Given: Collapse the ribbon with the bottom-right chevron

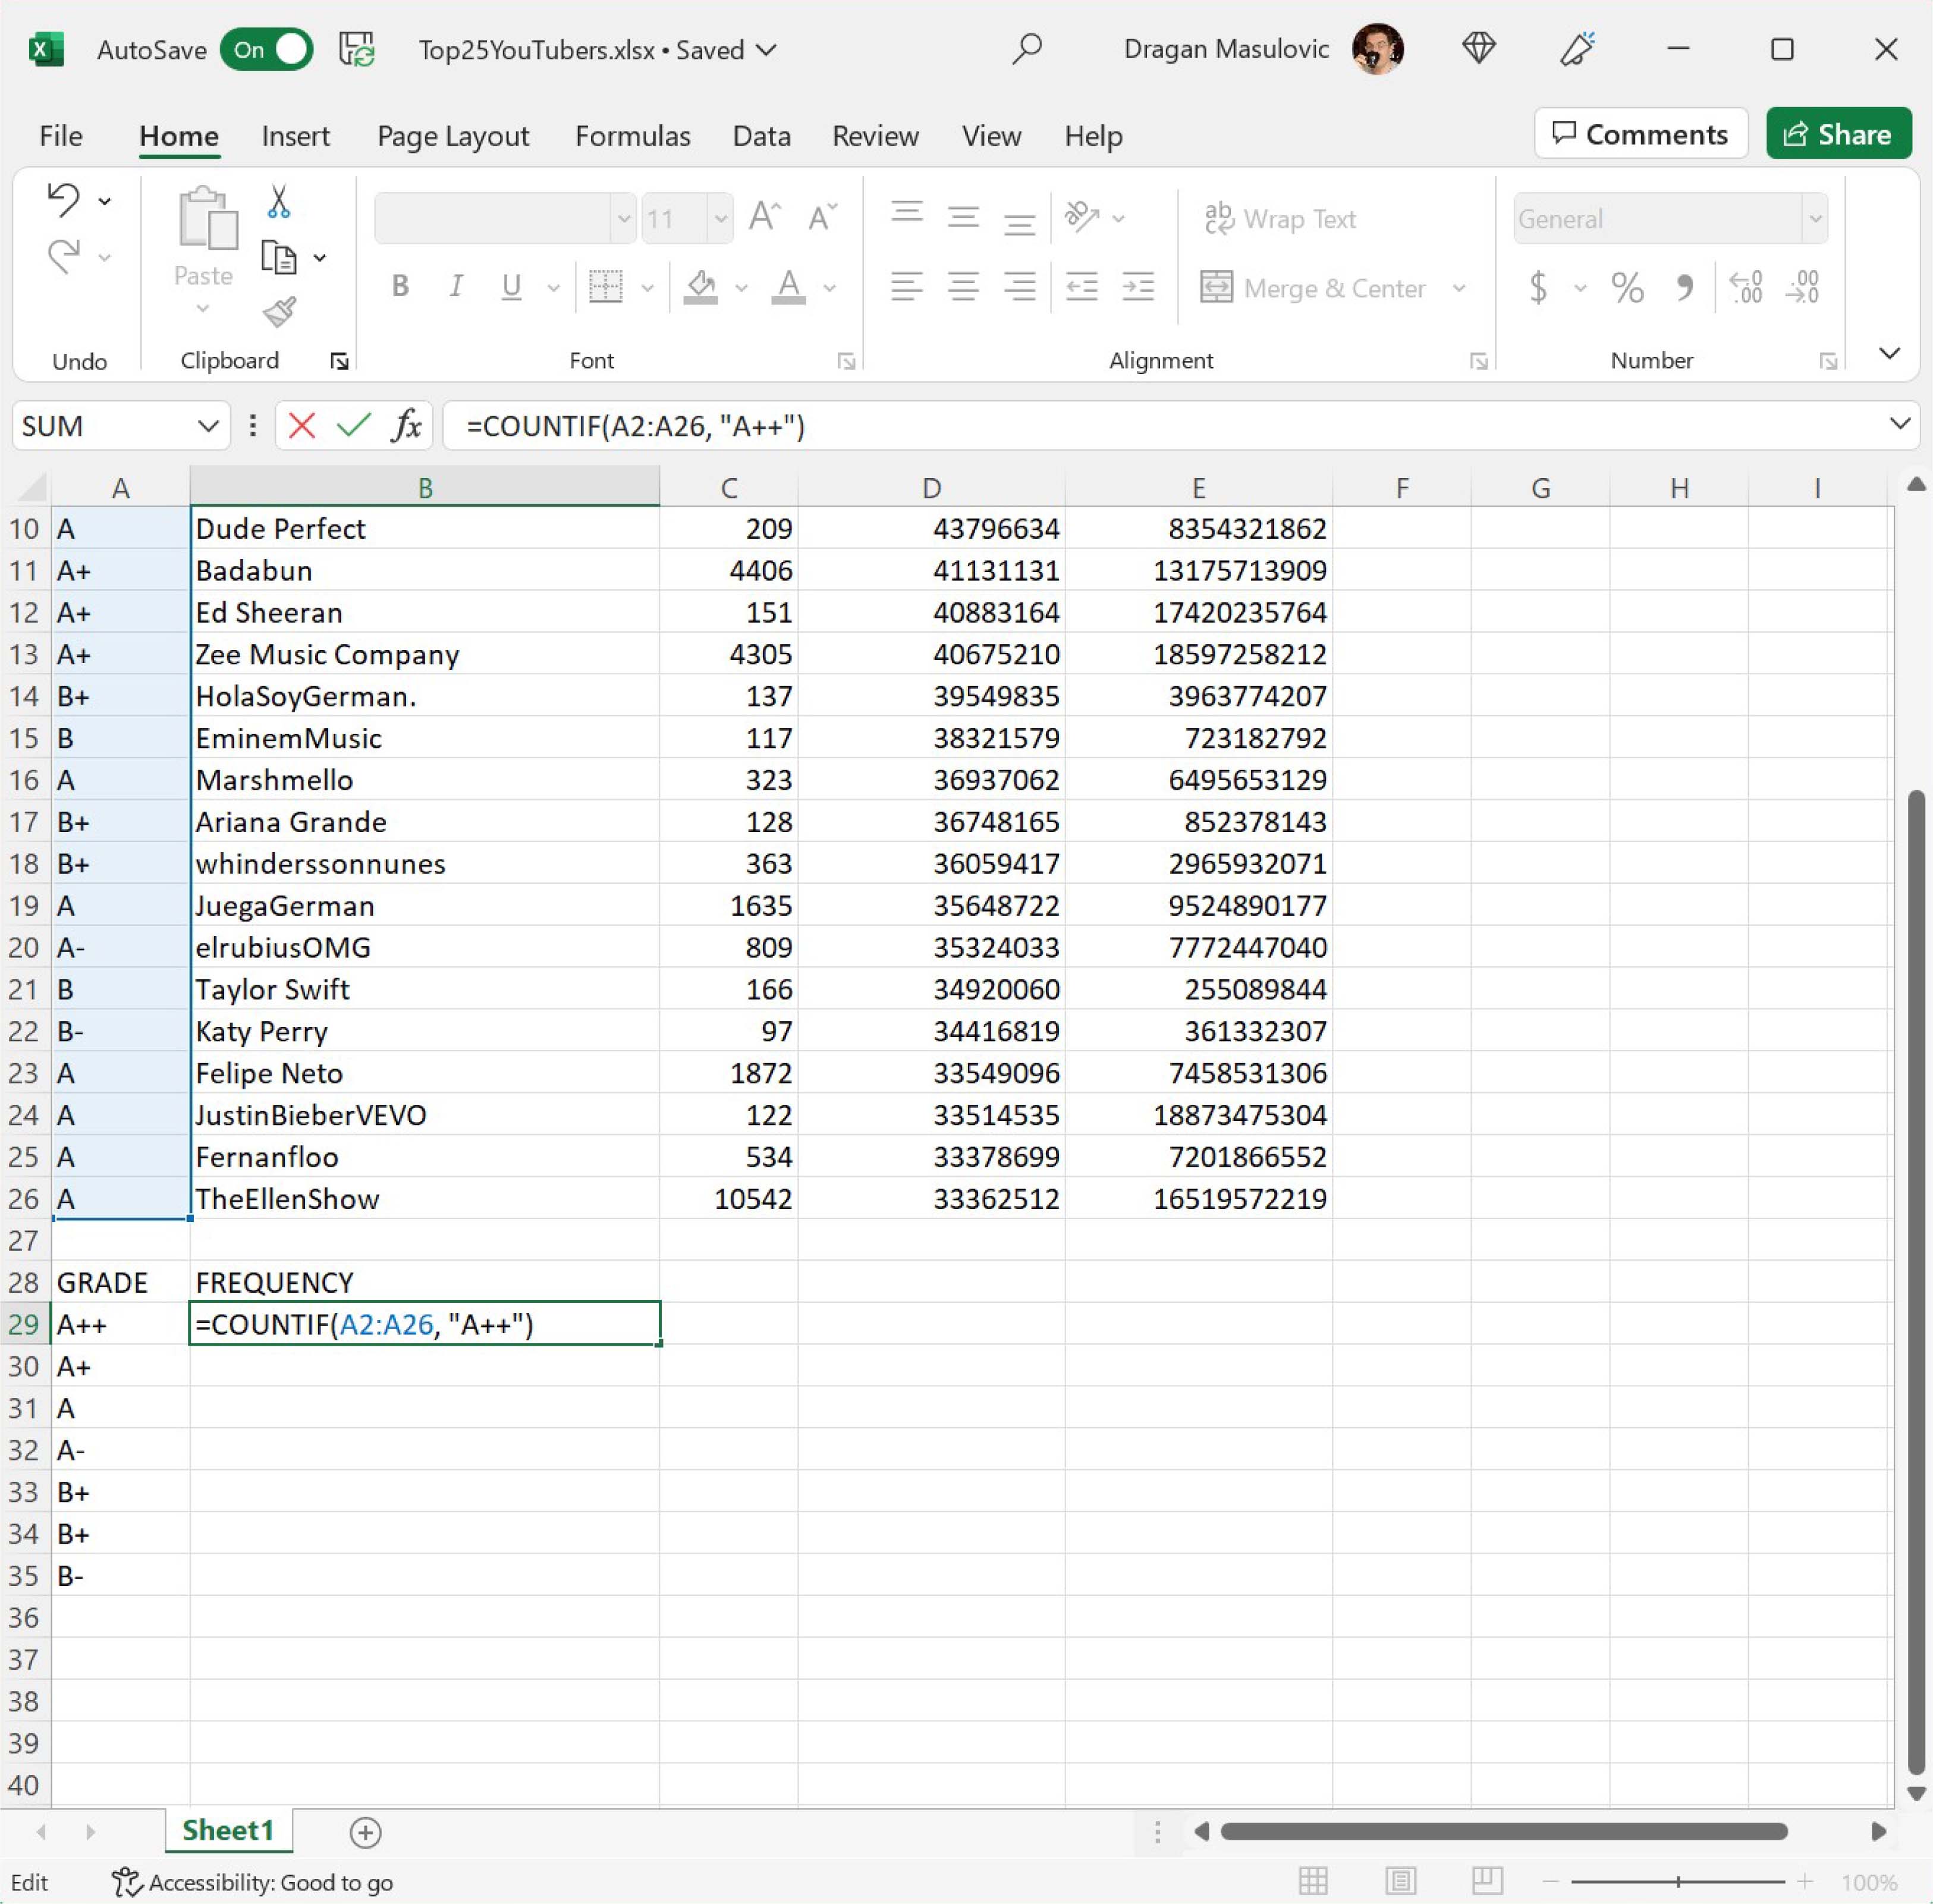Looking at the screenshot, I should [x=1889, y=353].
